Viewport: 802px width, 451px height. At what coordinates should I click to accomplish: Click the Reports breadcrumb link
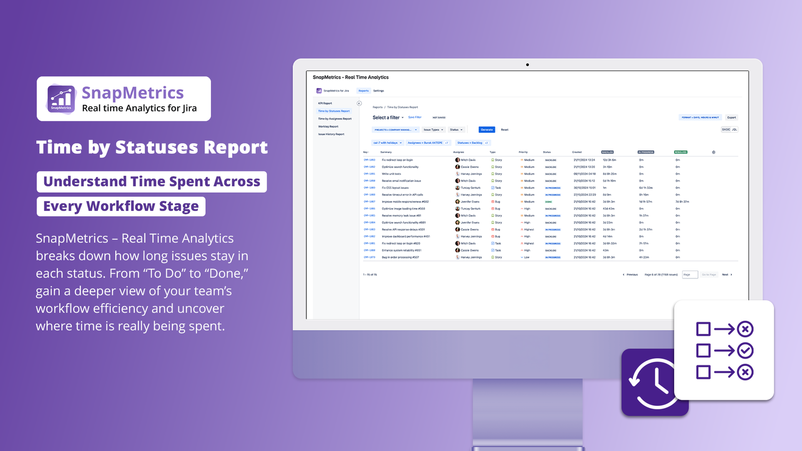tap(377, 107)
